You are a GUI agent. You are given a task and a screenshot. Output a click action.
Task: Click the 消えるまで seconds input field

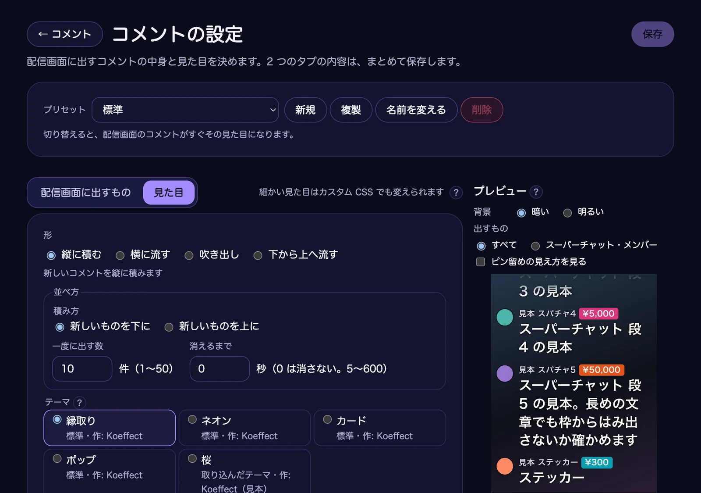(x=220, y=369)
